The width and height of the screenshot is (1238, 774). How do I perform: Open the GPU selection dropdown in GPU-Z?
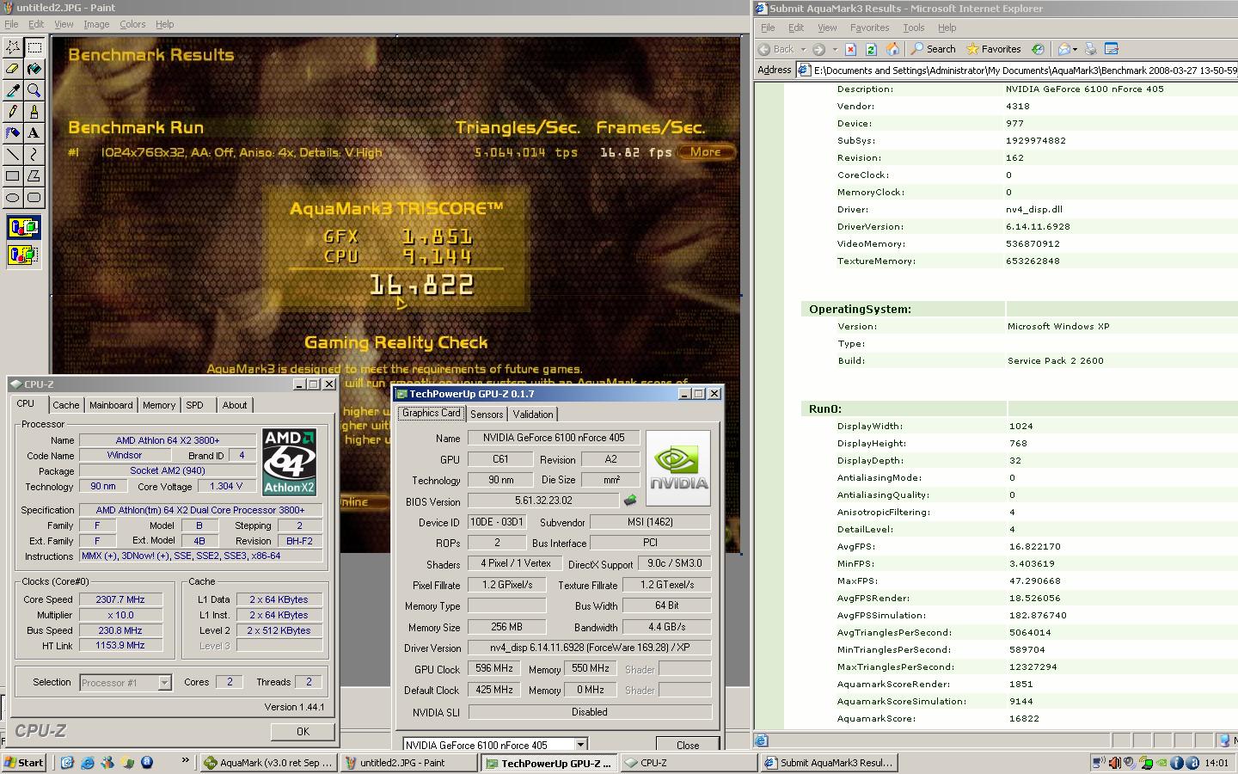coord(580,745)
